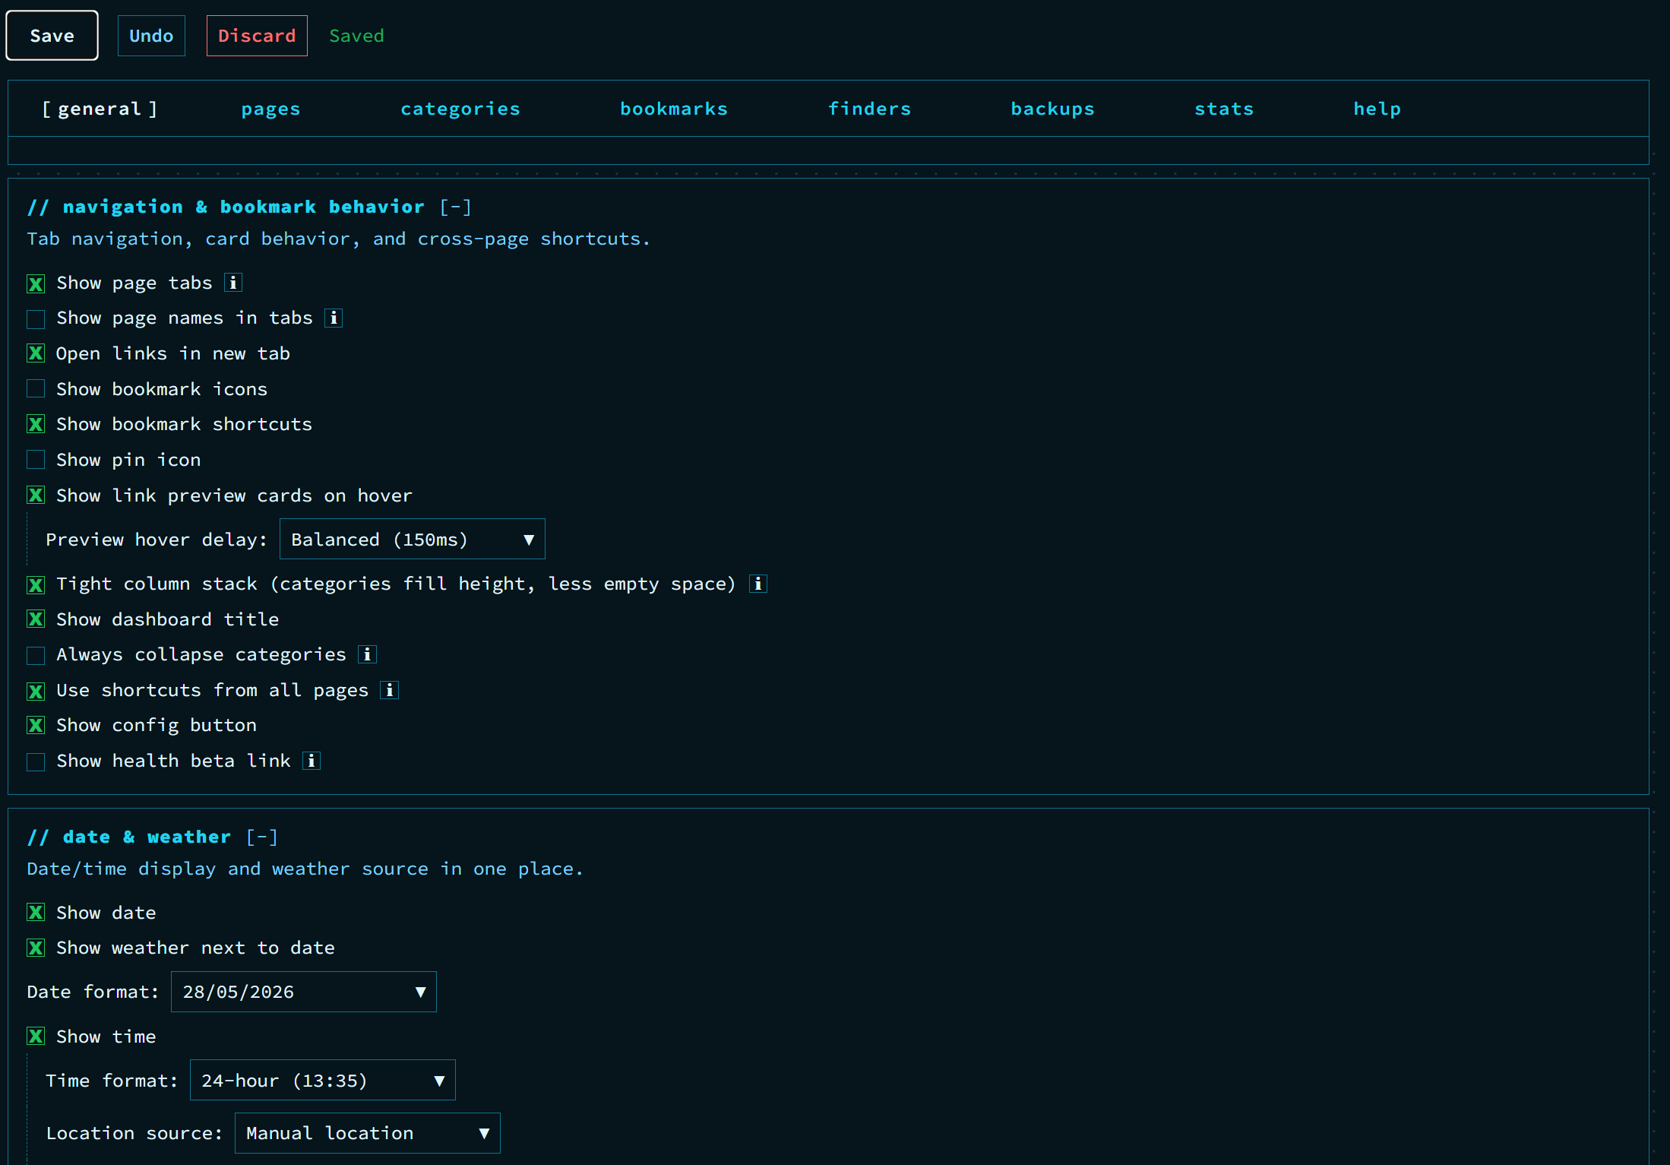Click the green Saved status text
The height and width of the screenshot is (1165, 1670).
[356, 36]
